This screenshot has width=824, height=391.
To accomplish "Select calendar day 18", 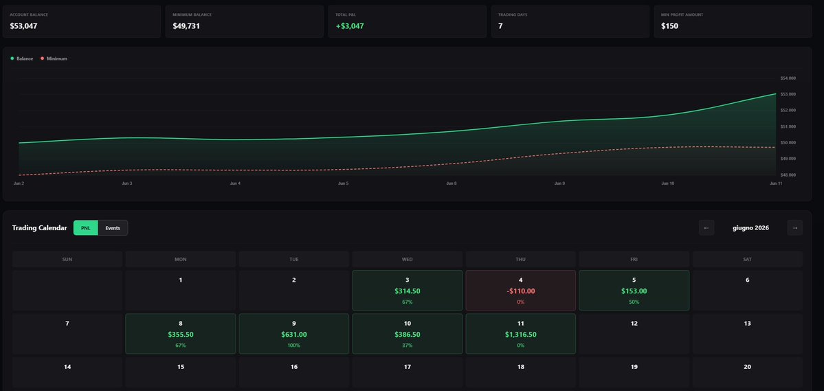I will tap(521, 373).
